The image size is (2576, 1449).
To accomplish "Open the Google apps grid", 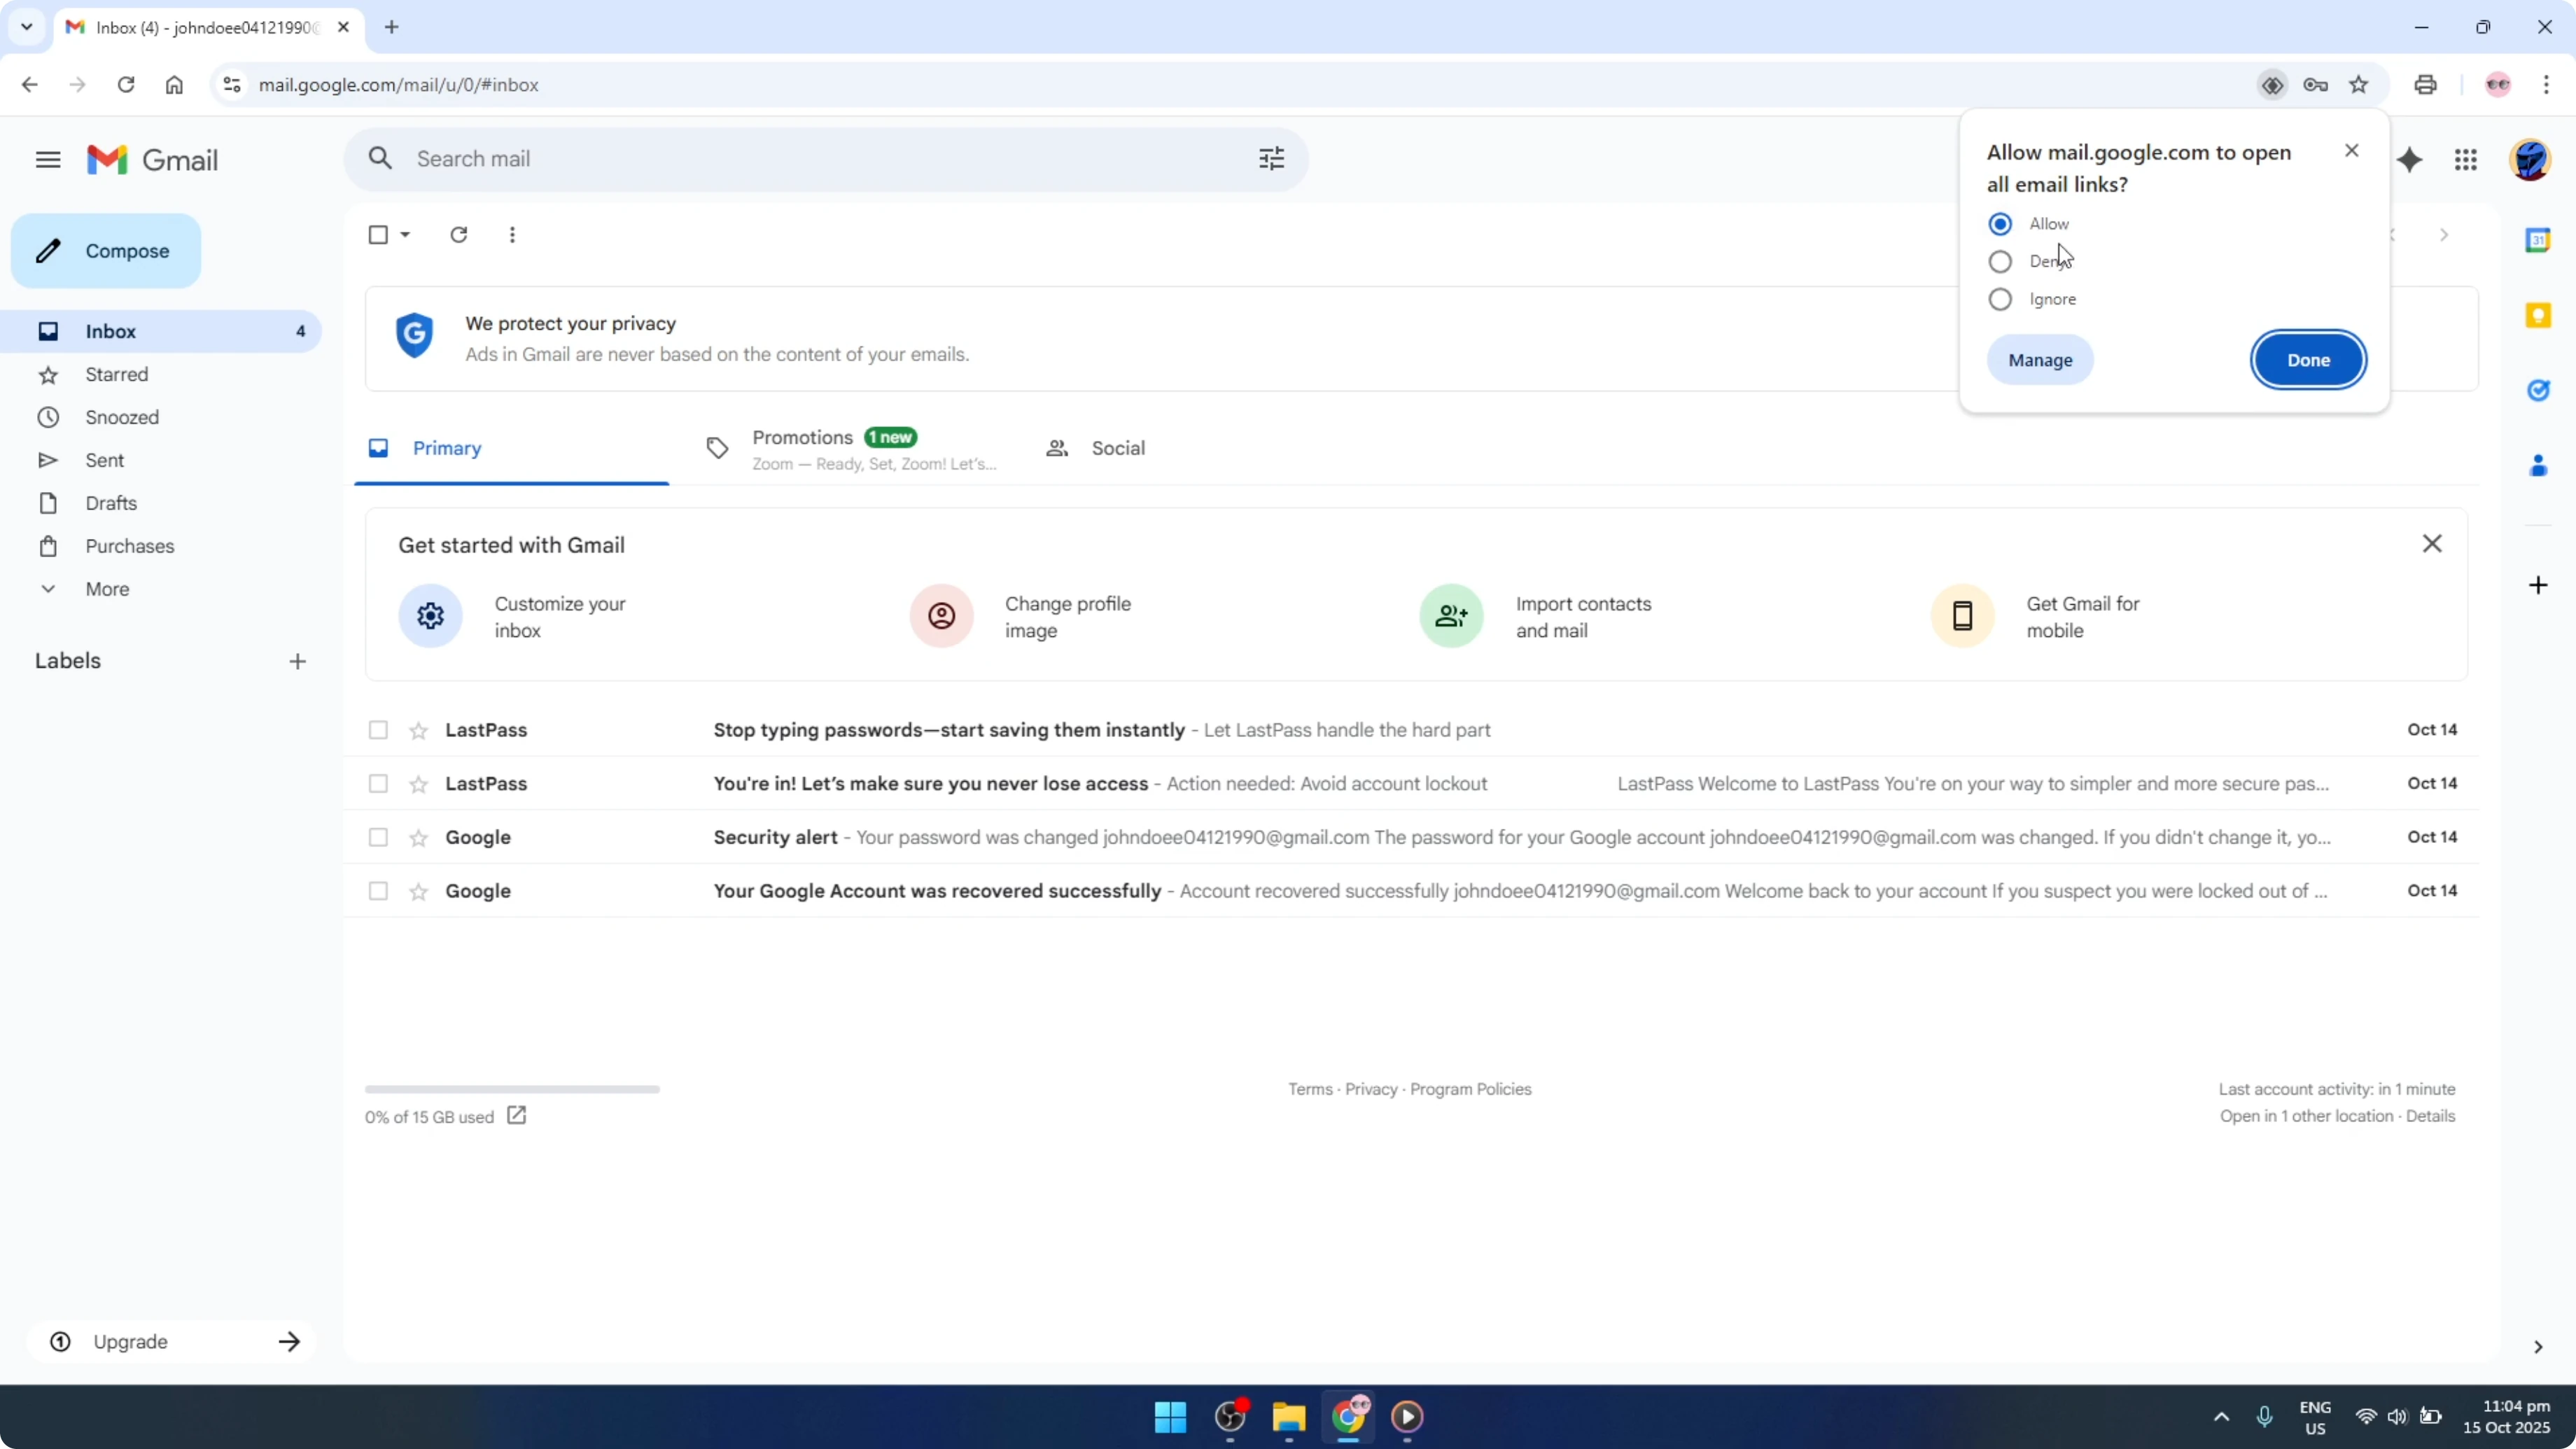I will (2466, 160).
